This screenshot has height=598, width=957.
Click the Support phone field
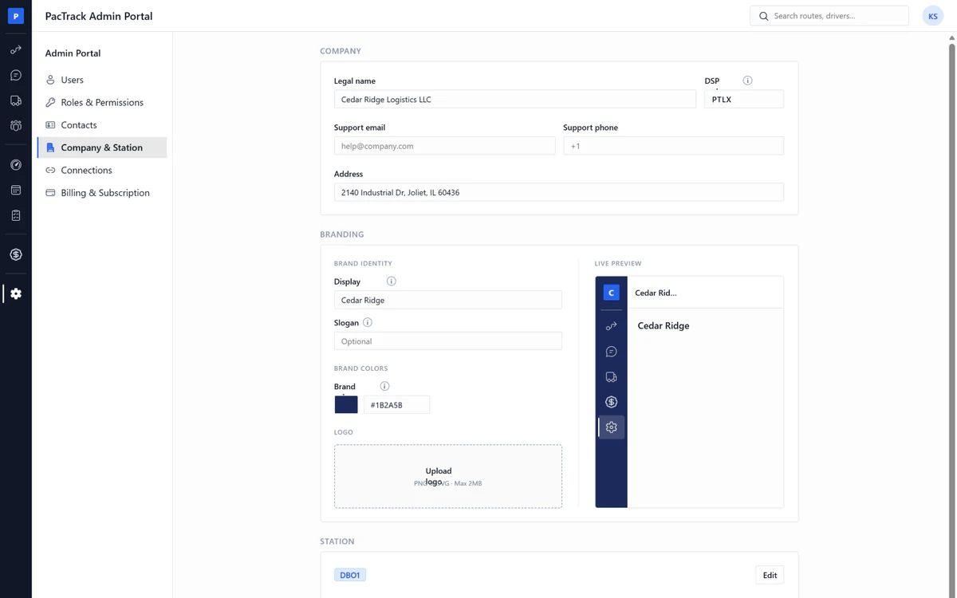click(673, 146)
